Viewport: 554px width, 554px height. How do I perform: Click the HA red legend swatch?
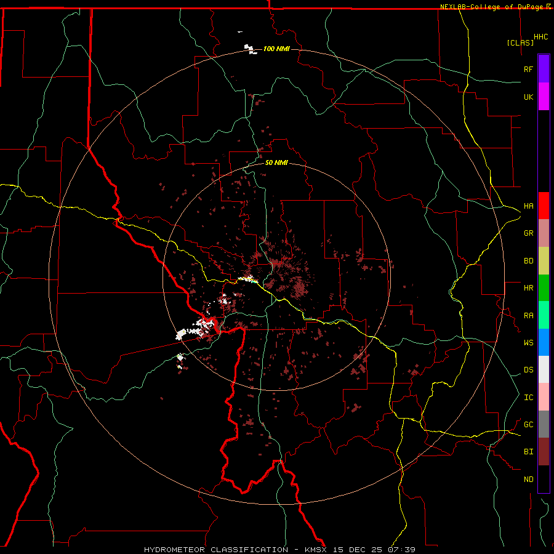[544, 206]
